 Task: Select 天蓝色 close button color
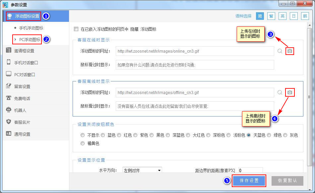[249, 135]
